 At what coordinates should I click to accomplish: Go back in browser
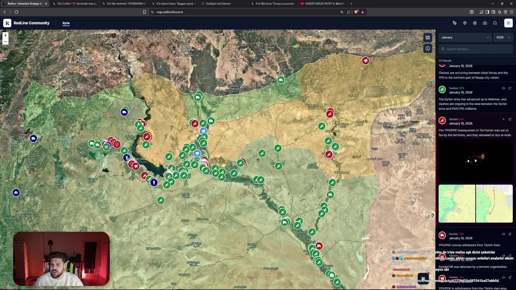(4, 12)
